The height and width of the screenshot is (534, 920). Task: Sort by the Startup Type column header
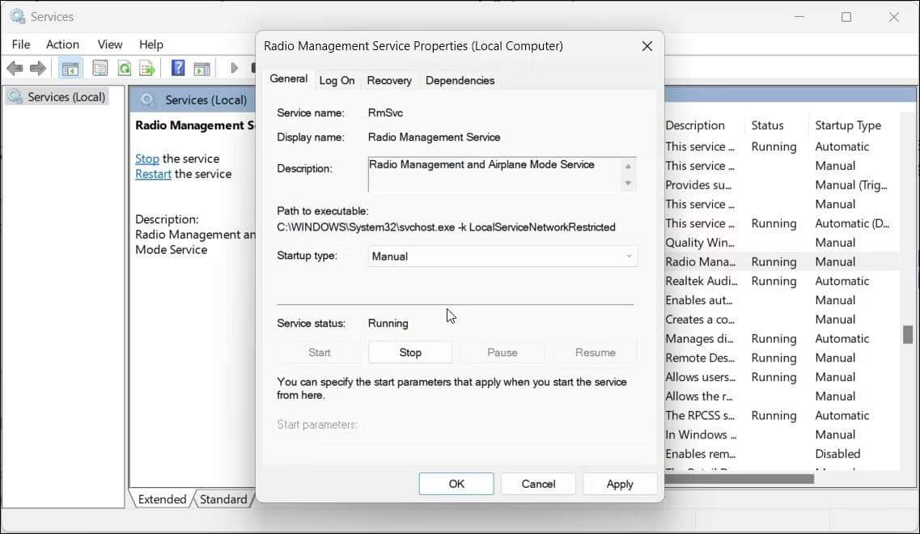click(847, 125)
